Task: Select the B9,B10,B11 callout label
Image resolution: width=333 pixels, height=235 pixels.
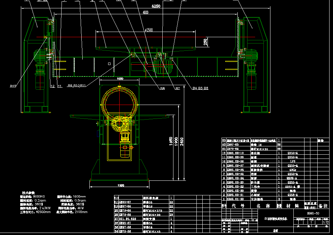Action: (76, 86)
